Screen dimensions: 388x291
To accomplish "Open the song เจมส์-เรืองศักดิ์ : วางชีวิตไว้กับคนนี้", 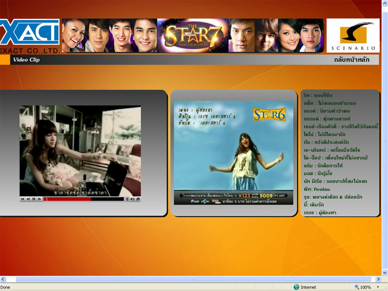I will click(x=341, y=127).
